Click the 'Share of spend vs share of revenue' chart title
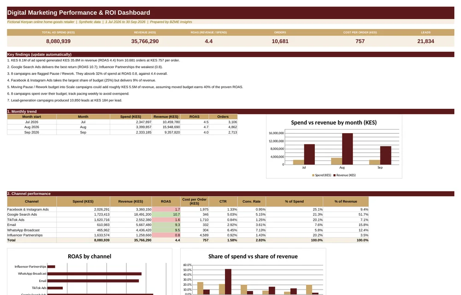The image size is (461, 295). pyautogui.click(x=253, y=256)
